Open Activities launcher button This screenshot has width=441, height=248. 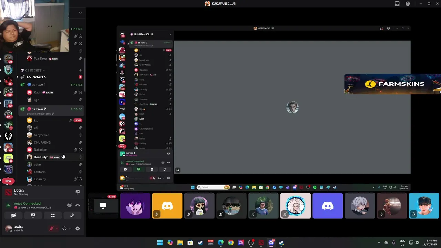click(x=53, y=215)
